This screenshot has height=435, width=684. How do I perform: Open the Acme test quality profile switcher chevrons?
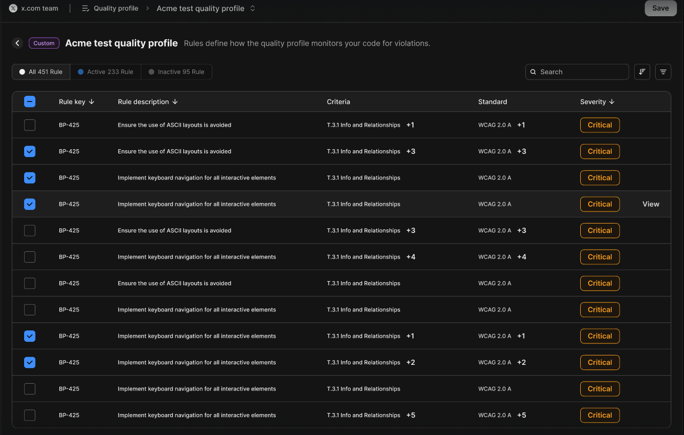pos(253,8)
